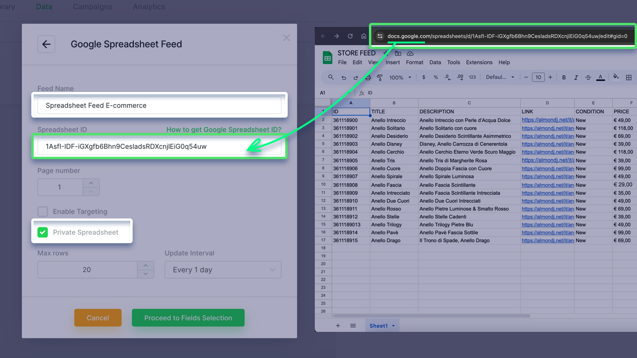Open the Anello Drago product link

tap(548, 241)
